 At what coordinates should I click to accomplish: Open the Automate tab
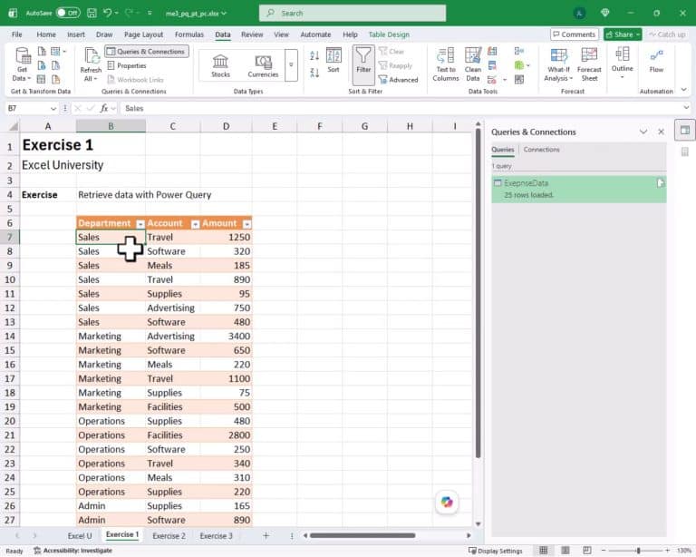(315, 34)
